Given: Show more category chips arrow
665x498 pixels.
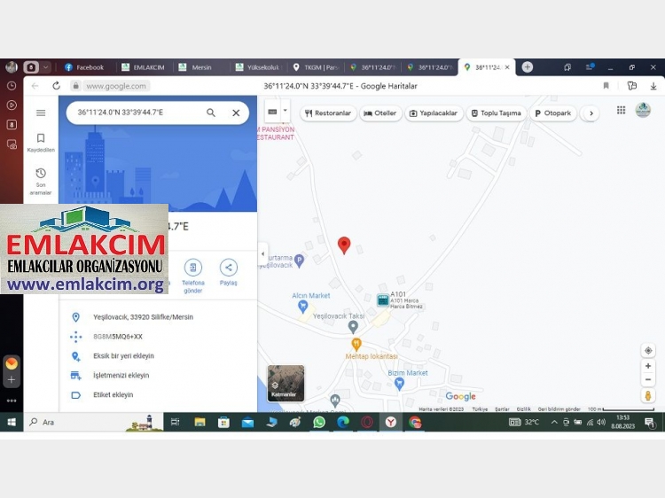Looking at the screenshot, I should tap(591, 113).
